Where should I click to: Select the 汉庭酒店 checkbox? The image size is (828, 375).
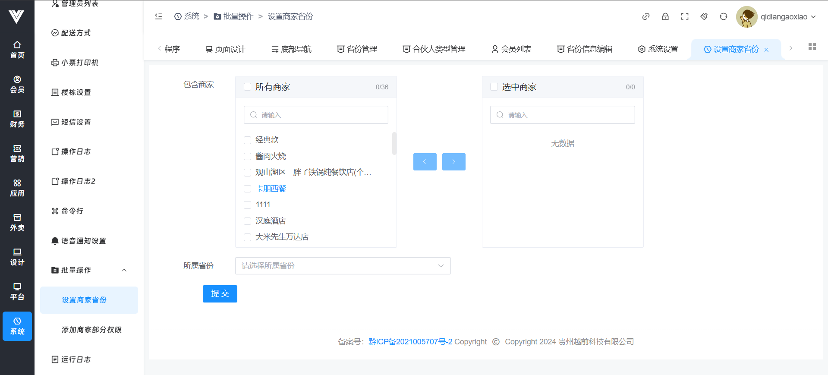248,221
